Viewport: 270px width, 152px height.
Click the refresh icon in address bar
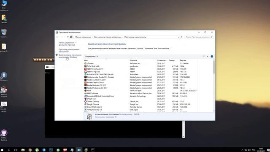point(181,37)
